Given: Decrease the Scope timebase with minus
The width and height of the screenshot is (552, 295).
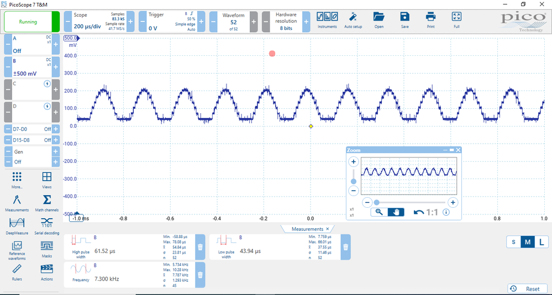Looking at the screenshot, I should 68,22.
